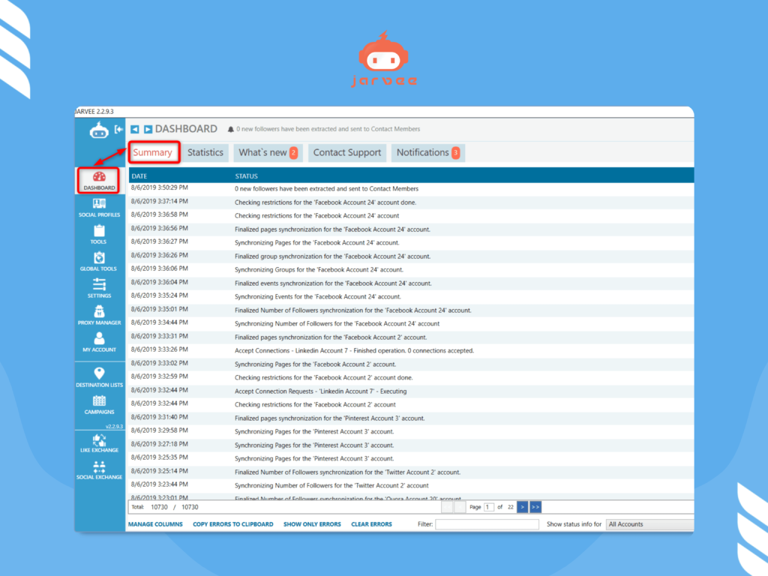This screenshot has width=768, height=576.
Task: Open the All Accounts dropdown
Action: point(649,523)
